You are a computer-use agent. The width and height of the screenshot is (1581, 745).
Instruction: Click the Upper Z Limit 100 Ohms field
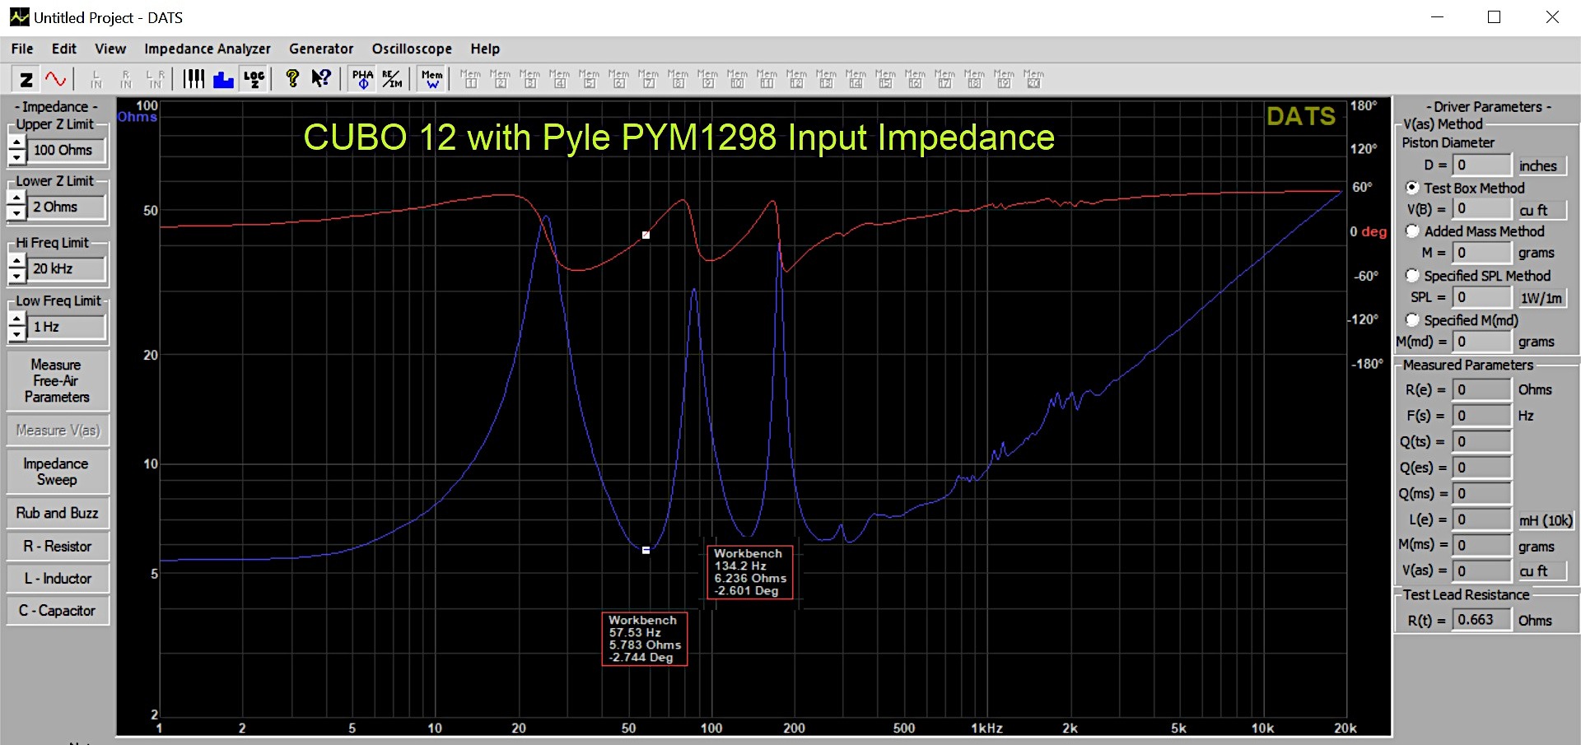point(68,150)
